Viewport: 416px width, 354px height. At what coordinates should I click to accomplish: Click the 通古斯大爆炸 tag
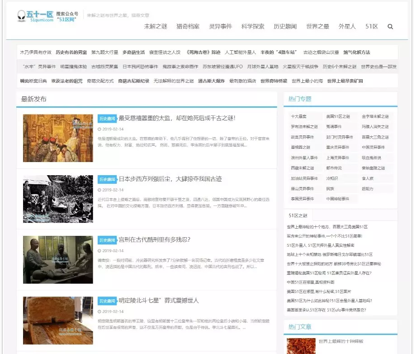coord(211,81)
